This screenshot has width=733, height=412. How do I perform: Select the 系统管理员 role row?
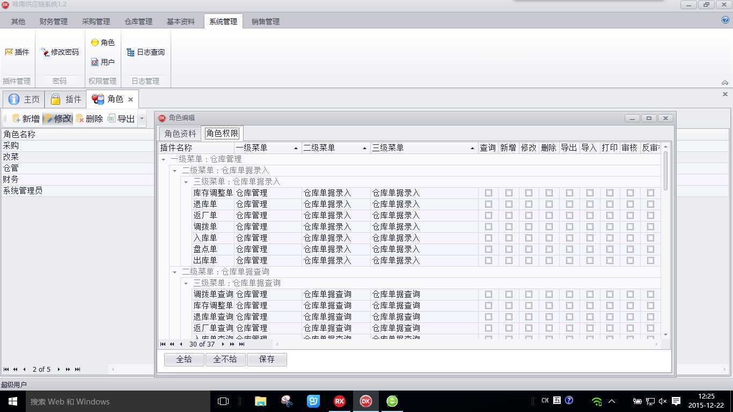pyautogui.click(x=77, y=190)
